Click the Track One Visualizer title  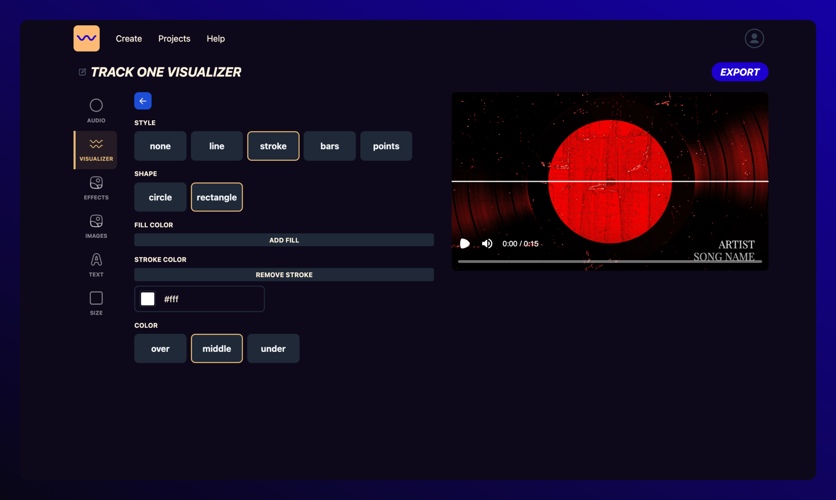point(166,72)
